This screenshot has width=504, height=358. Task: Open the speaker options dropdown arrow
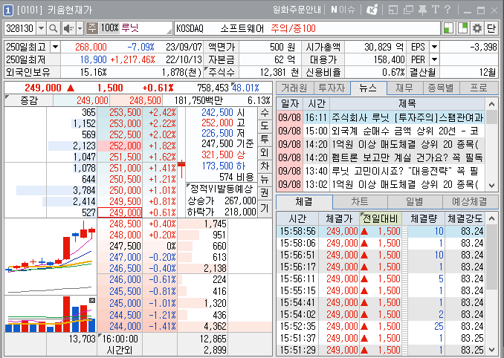[80, 28]
